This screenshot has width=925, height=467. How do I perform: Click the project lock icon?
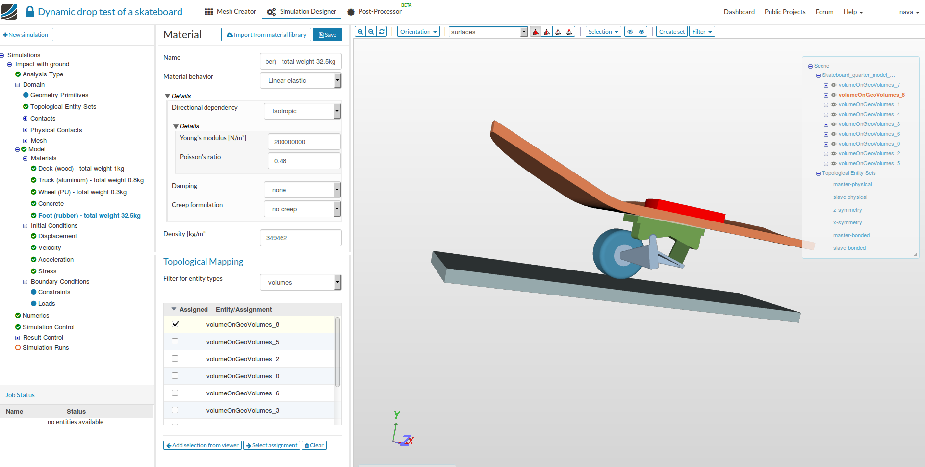pos(30,11)
